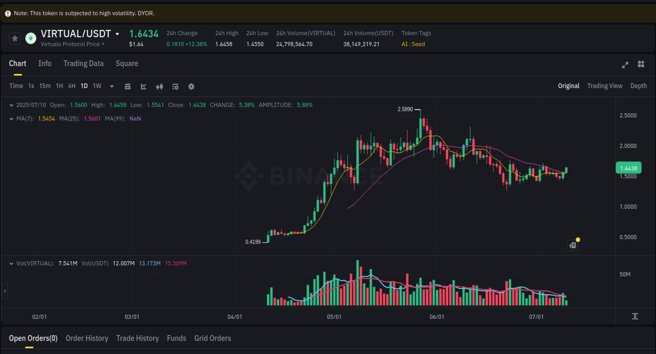
Task: Open the chart layout grid icon
Action: point(641,64)
